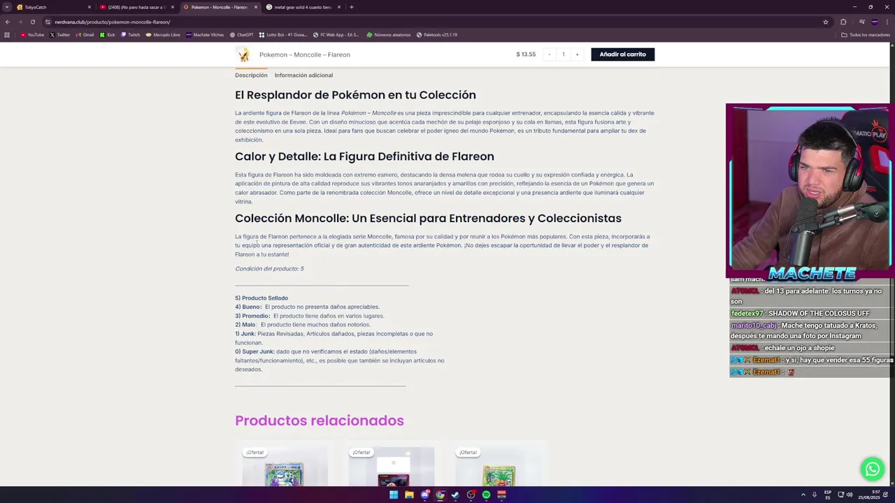
Task: Click the product quantity field
Action: (564, 54)
